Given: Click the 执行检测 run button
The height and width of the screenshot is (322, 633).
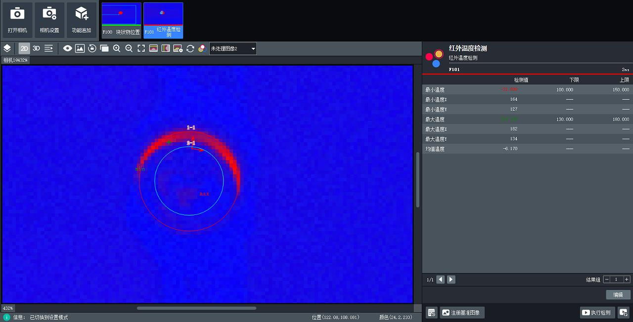Looking at the screenshot, I should tap(596, 313).
